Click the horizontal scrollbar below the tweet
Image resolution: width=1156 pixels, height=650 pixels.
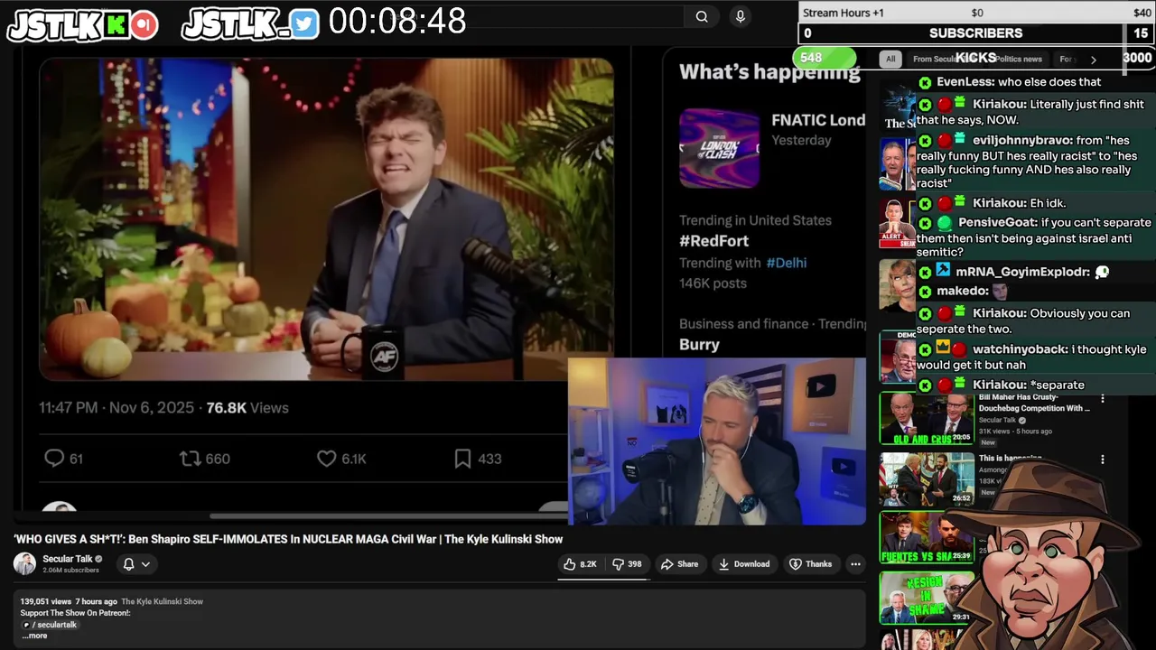(x=388, y=516)
